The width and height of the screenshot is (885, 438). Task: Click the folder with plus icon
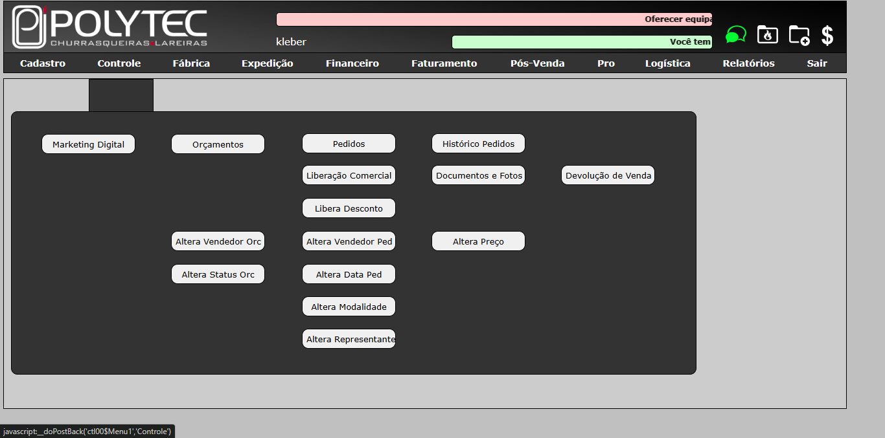pyautogui.click(x=799, y=35)
